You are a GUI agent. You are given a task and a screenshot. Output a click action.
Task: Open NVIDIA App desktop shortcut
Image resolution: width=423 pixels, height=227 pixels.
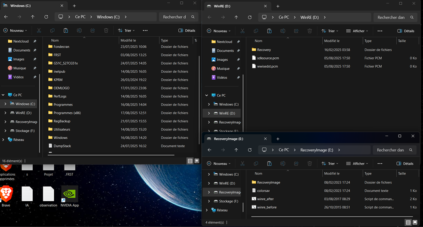pyautogui.click(x=70, y=197)
